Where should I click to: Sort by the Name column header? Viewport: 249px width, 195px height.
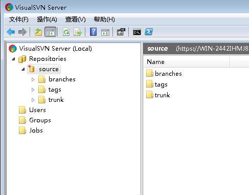click(x=187, y=62)
